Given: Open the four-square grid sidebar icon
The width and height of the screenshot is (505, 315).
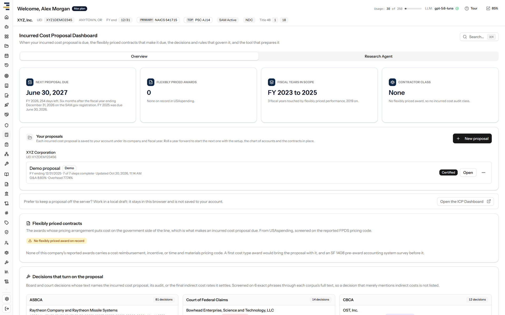Looking at the screenshot, I should click(7, 36).
